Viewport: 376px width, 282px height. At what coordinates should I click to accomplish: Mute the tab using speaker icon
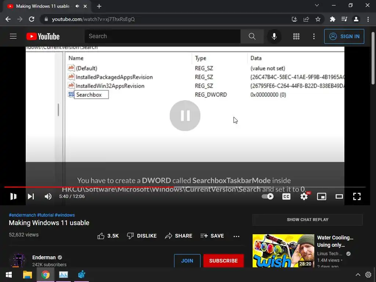(77, 6)
